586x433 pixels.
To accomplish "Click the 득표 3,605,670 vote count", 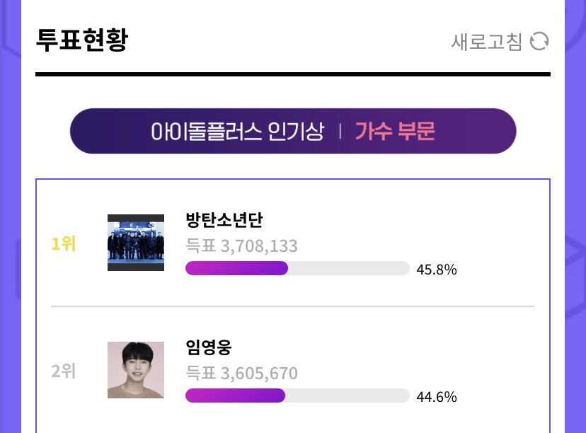I will point(242,374).
